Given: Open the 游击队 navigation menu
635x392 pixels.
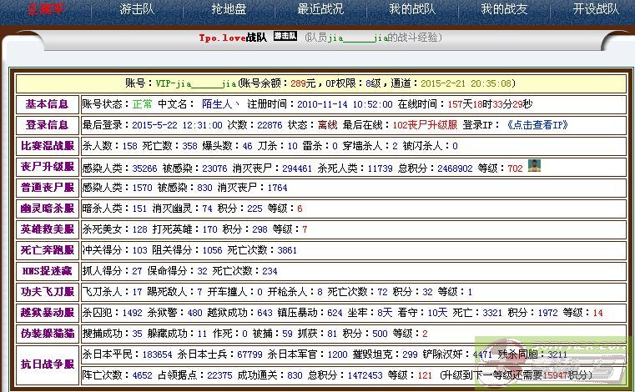Looking at the screenshot, I should coord(138,9).
